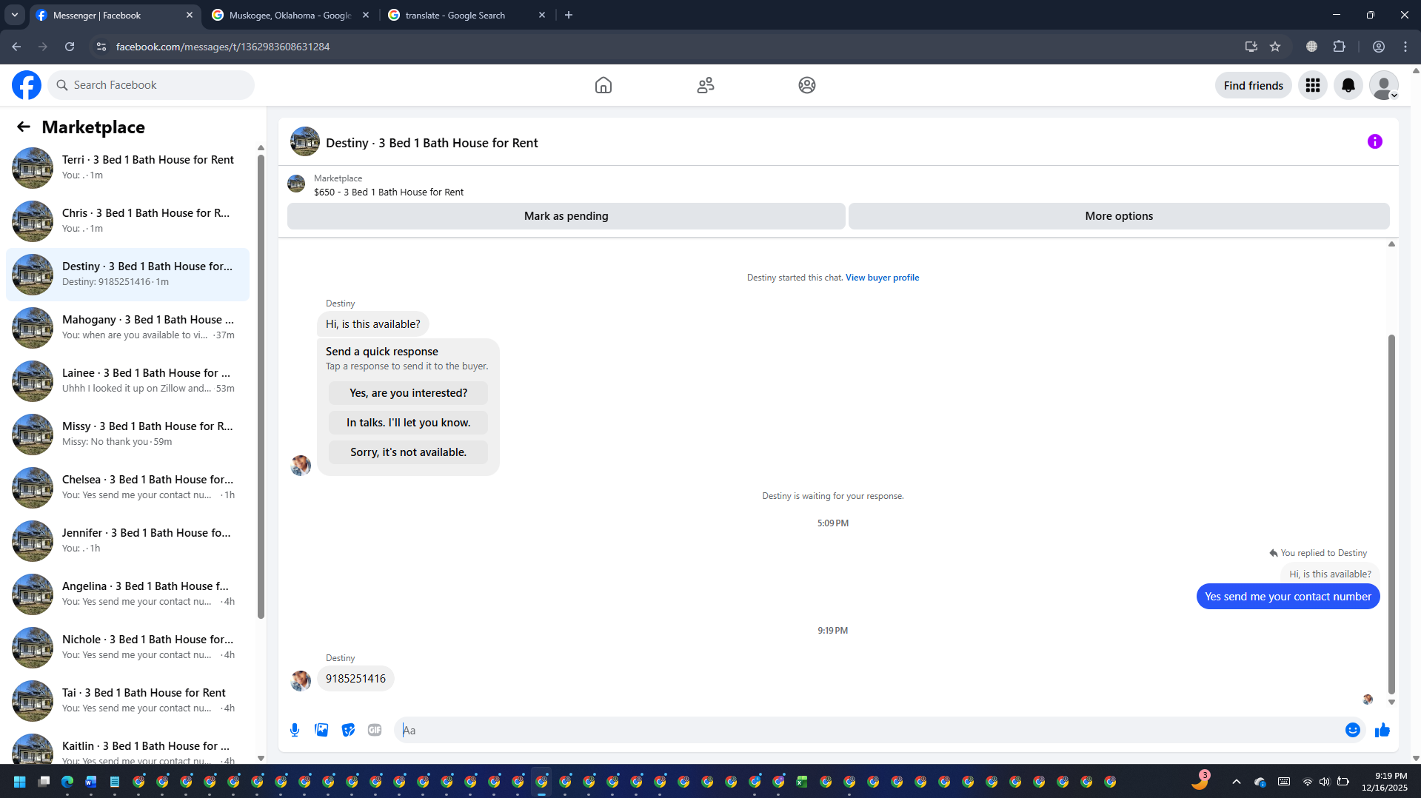Click Destiny's phone number message 9185251416

click(355, 679)
